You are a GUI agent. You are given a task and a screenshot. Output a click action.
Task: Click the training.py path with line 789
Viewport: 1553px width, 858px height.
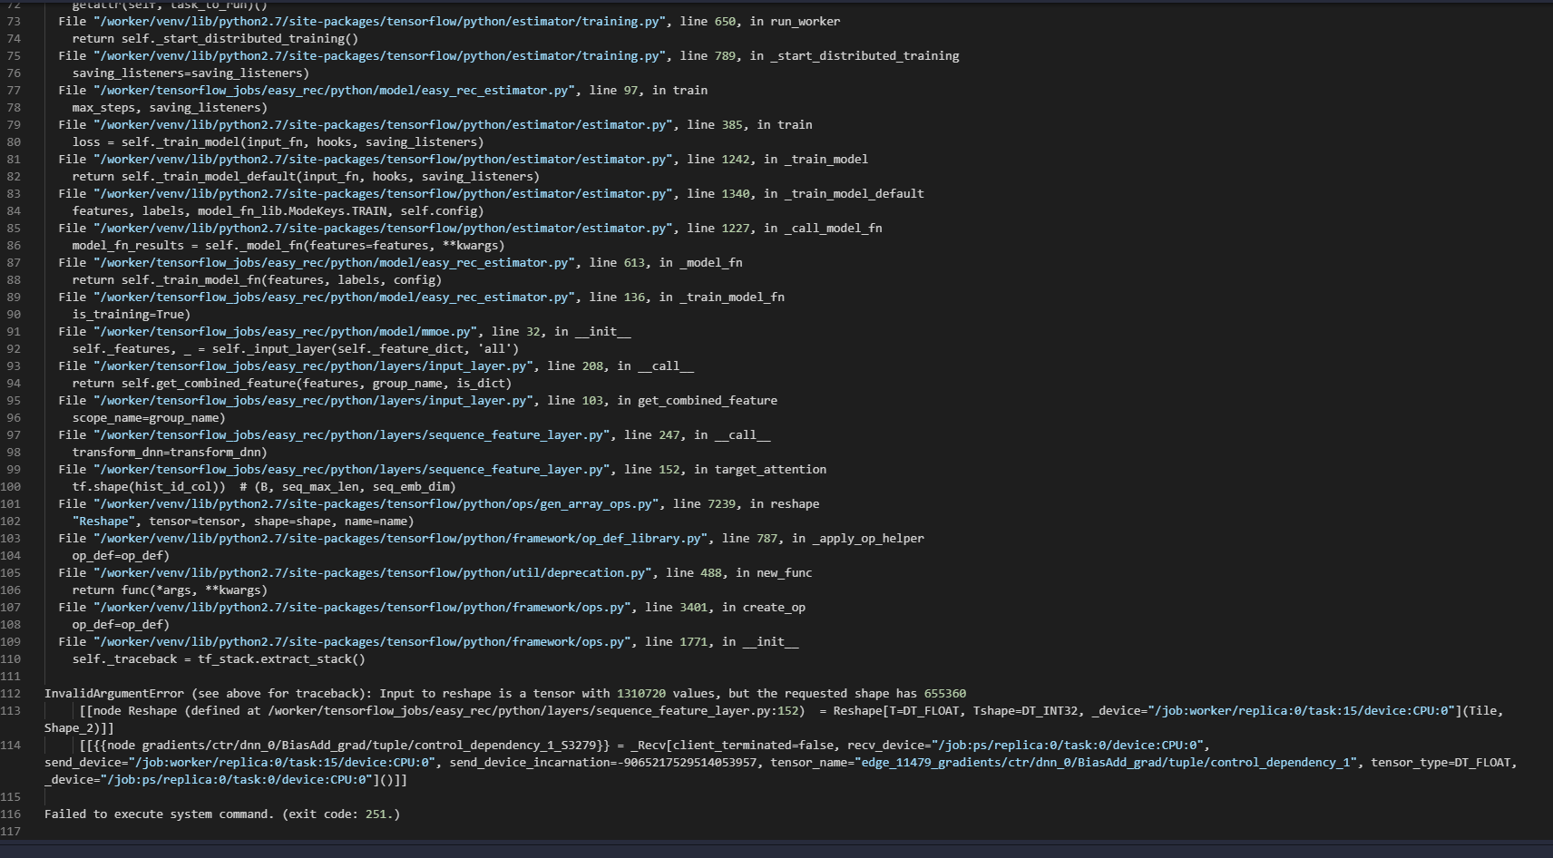380,55
